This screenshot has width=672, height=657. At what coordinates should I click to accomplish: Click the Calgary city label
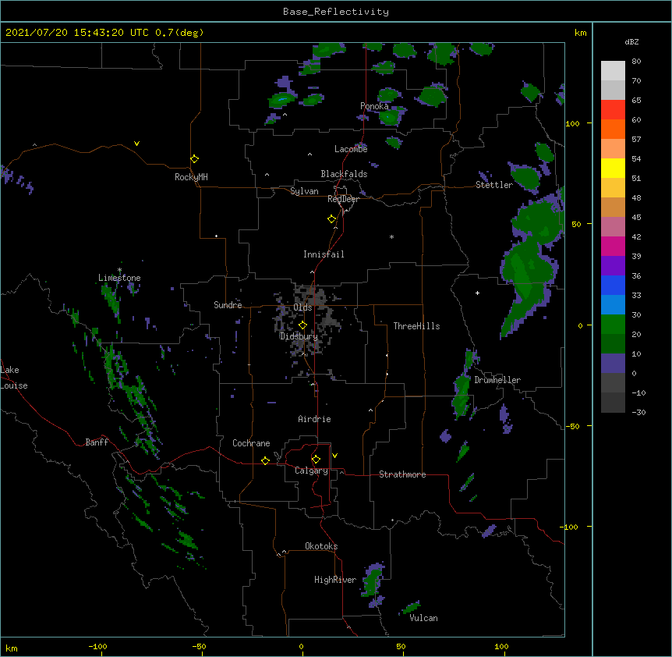point(311,471)
